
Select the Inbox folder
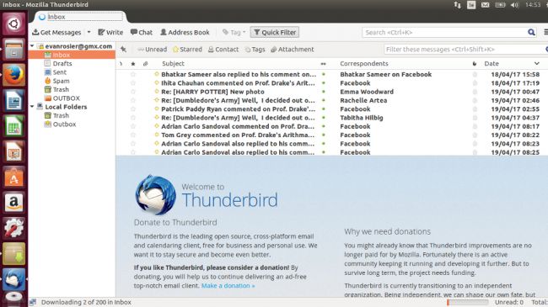click(x=72, y=55)
